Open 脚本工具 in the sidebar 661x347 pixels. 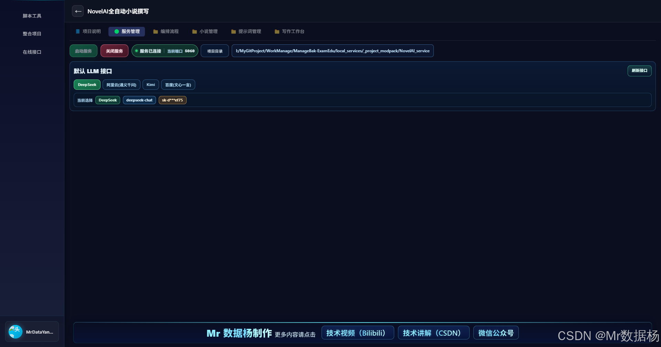[x=32, y=16]
